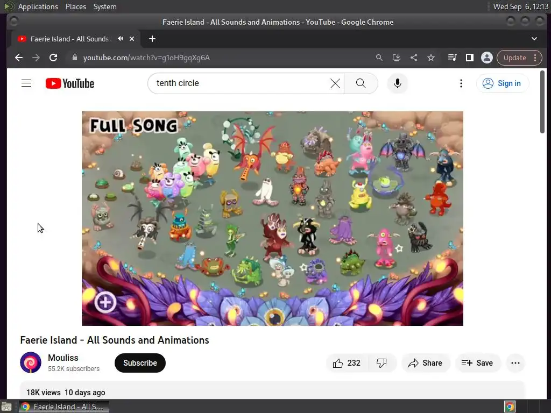Open a new tab with plus button
Image resolution: width=551 pixels, height=413 pixels.
[152, 39]
